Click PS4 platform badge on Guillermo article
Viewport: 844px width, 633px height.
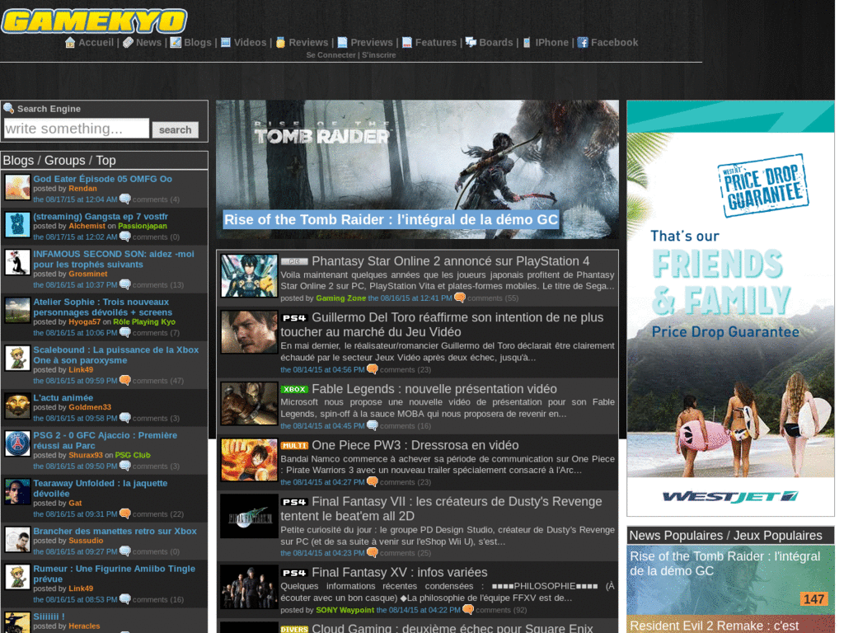pos(294,318)
